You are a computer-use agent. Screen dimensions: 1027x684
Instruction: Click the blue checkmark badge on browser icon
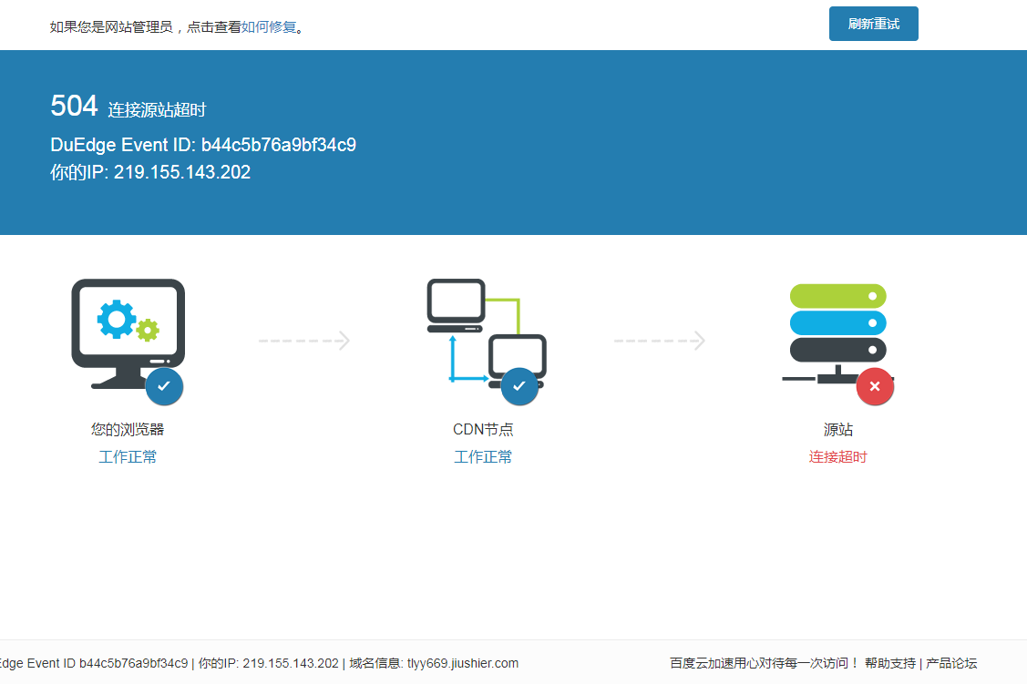click(164, 386)
